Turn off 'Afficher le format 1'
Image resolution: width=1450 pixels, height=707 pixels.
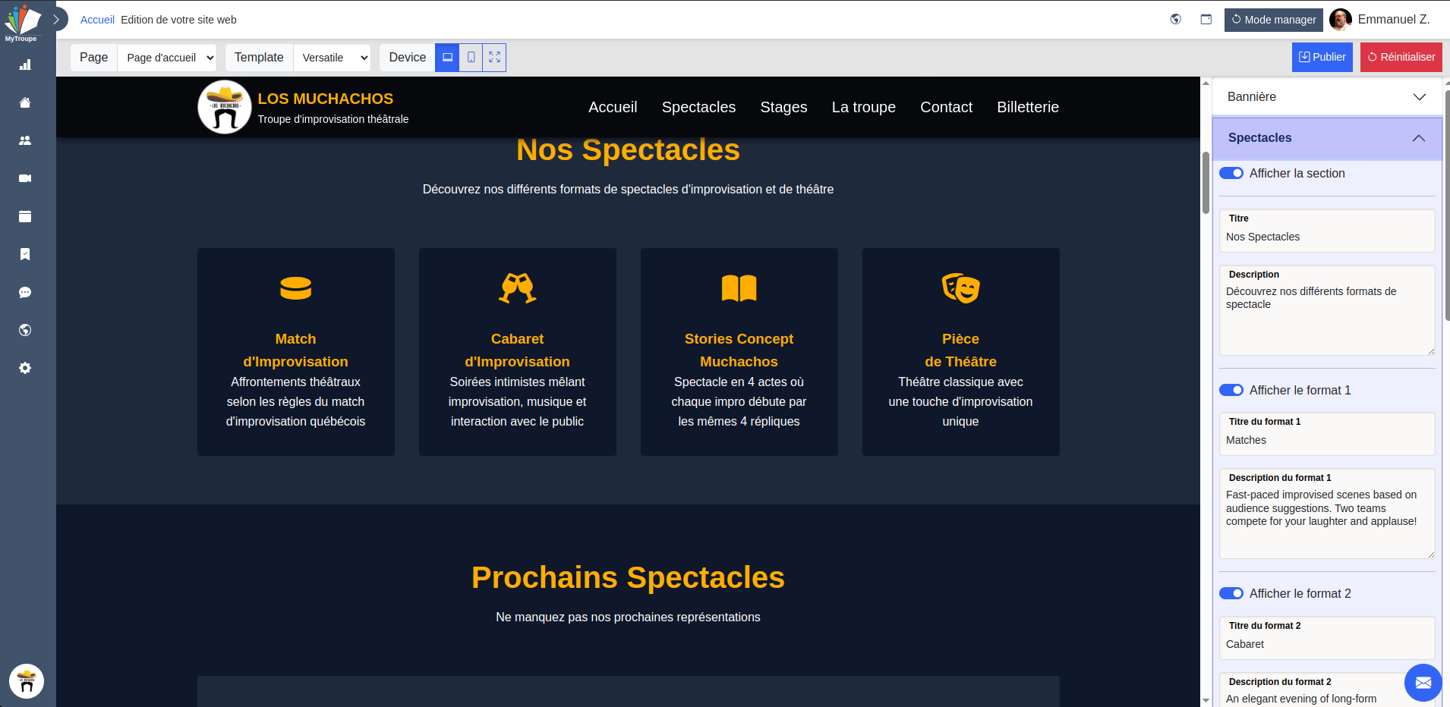coord(1231,390)
